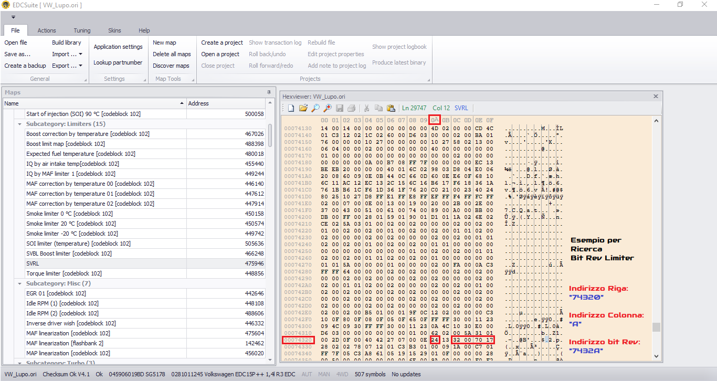The image size is (717, 381).
Task: Click Create a project
Action: coord(222,43)
